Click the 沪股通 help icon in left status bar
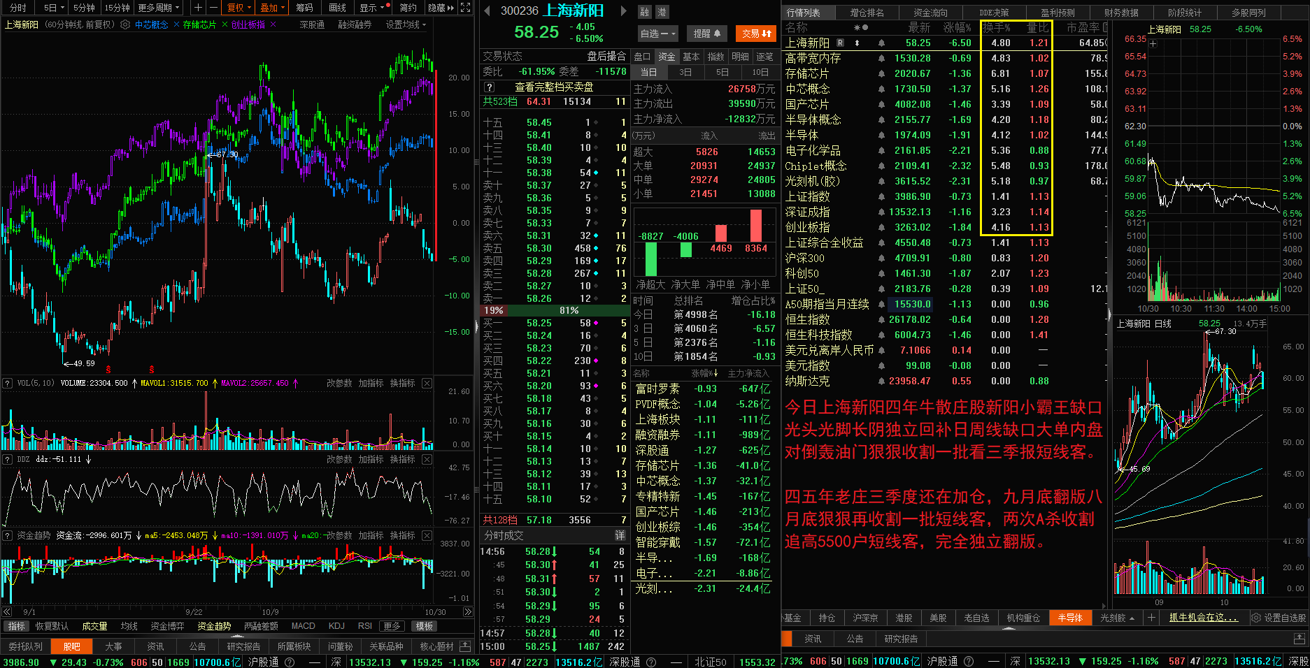This screenshot has height=668, width=1310. [x=289, y=662]
